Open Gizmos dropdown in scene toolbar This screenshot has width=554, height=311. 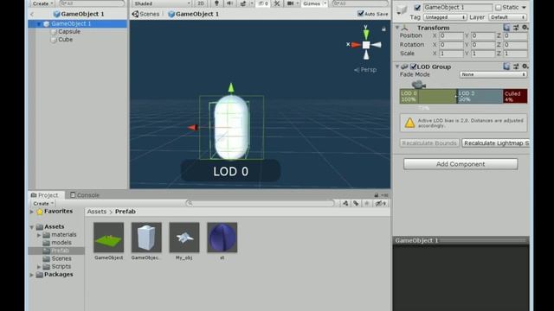pos(314,3)
